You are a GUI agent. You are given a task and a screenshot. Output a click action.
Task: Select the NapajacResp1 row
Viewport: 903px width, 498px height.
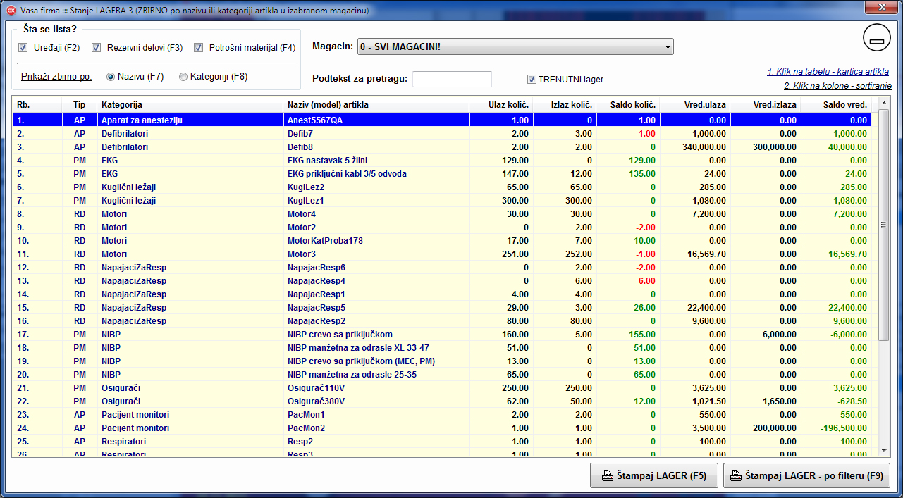click(x=442, y=294)
